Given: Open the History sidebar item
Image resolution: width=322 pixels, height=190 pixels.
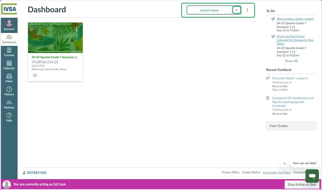Looking at the screenshot, I should click(x=9, y=91).
